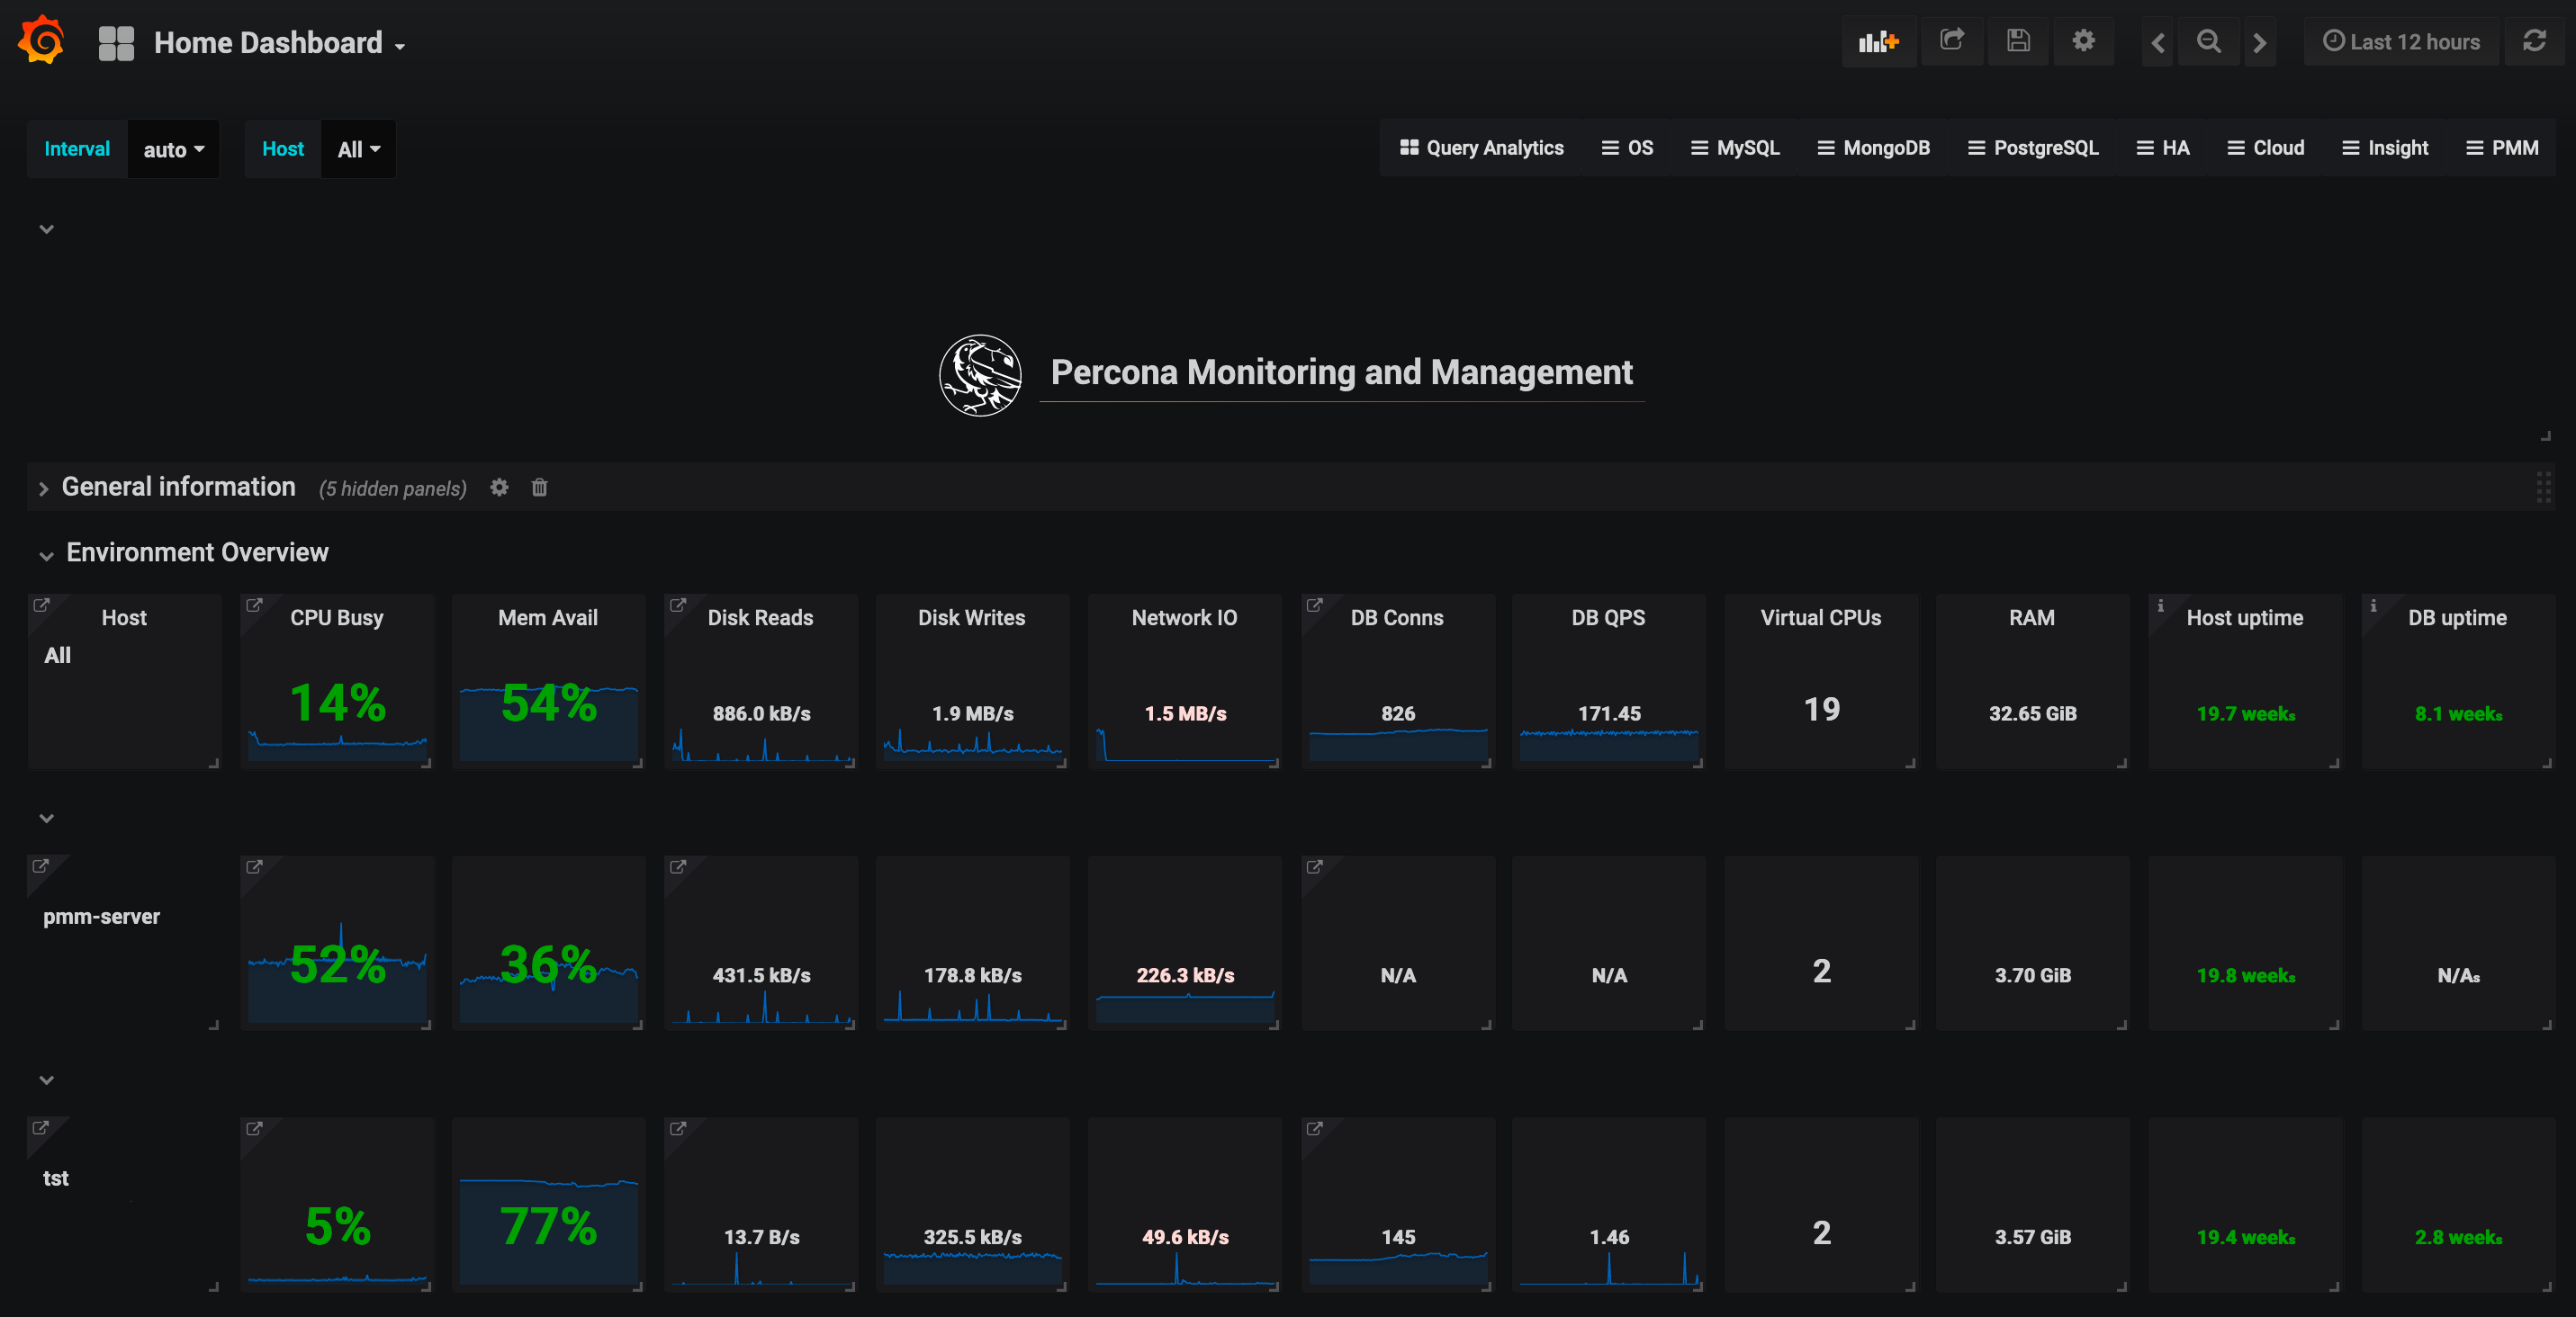
Task: Click info icon on Host uptime panel
Action: click(x=2160, y=605)
